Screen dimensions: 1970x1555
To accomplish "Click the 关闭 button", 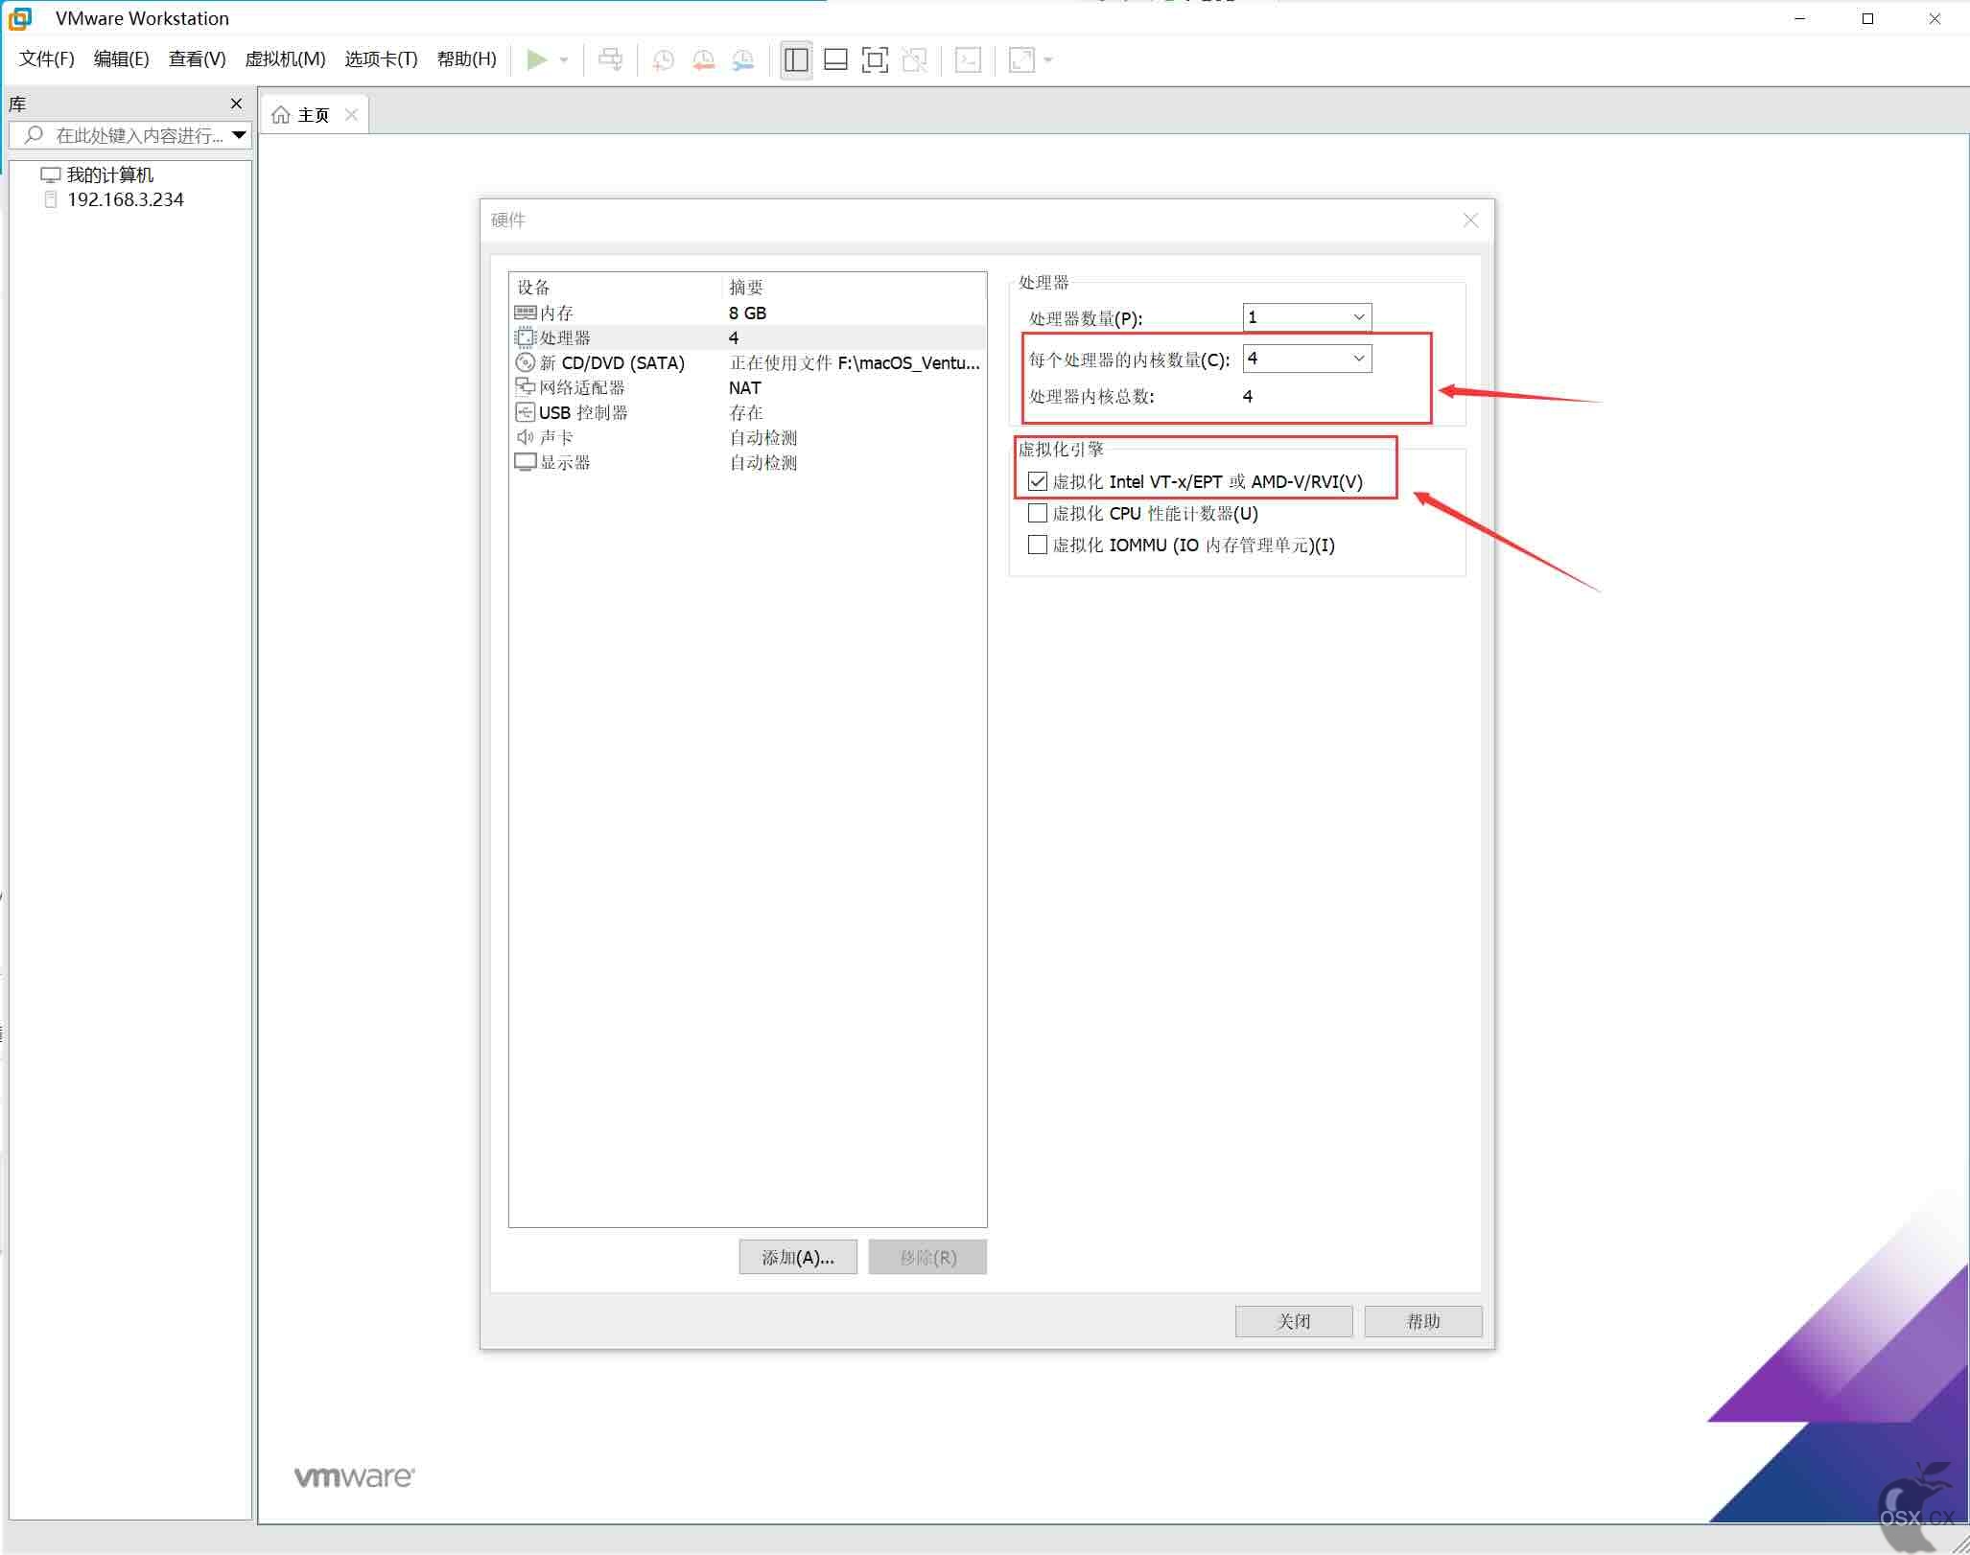I will (1294, 1322).
